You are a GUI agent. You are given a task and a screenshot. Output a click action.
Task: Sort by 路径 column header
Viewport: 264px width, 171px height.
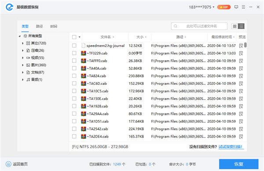181,37
